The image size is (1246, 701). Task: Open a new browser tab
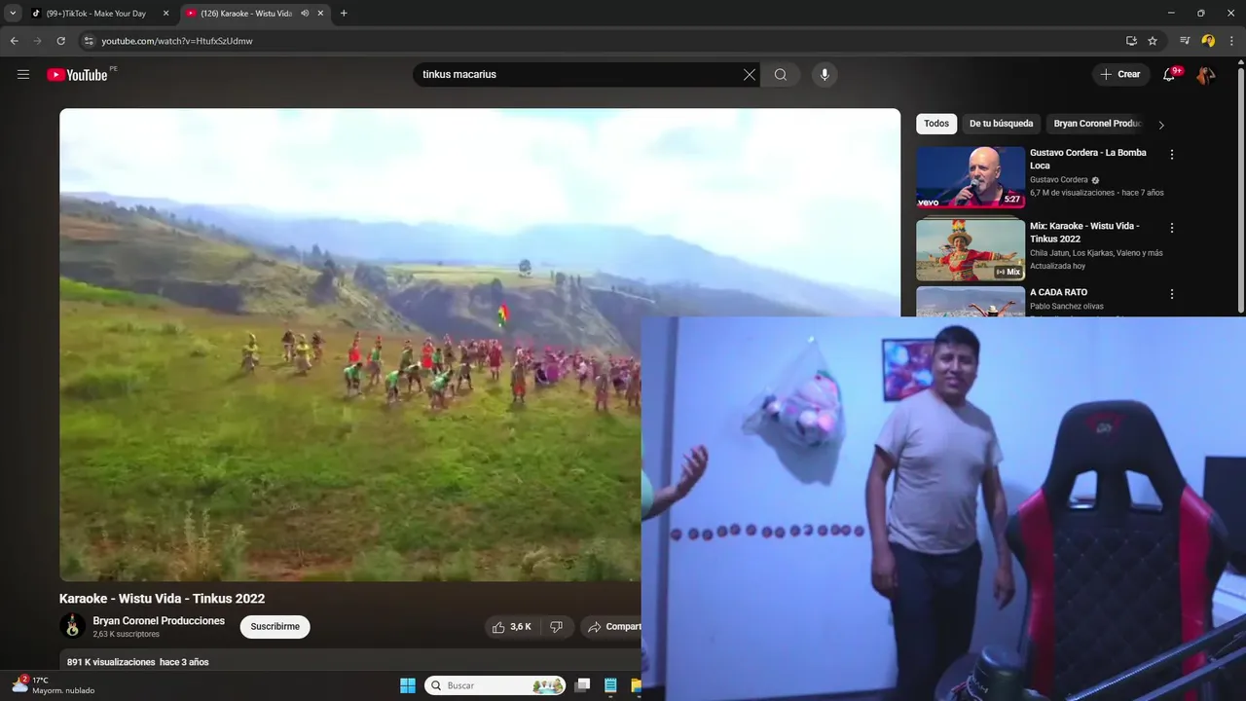(x=344, y=14)
